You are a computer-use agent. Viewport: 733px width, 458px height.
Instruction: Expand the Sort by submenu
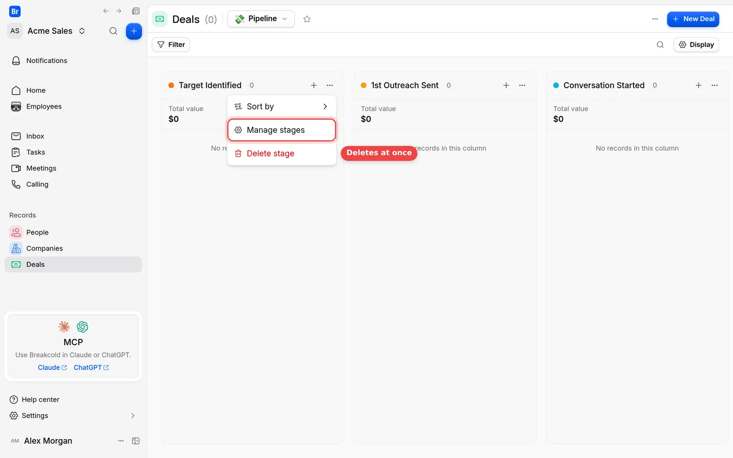point(282,107)
